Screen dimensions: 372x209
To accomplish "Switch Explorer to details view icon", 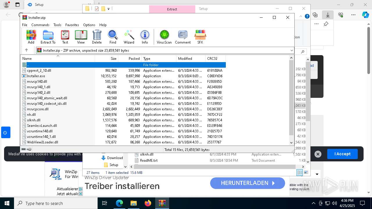I will click(x=300, y=172).
